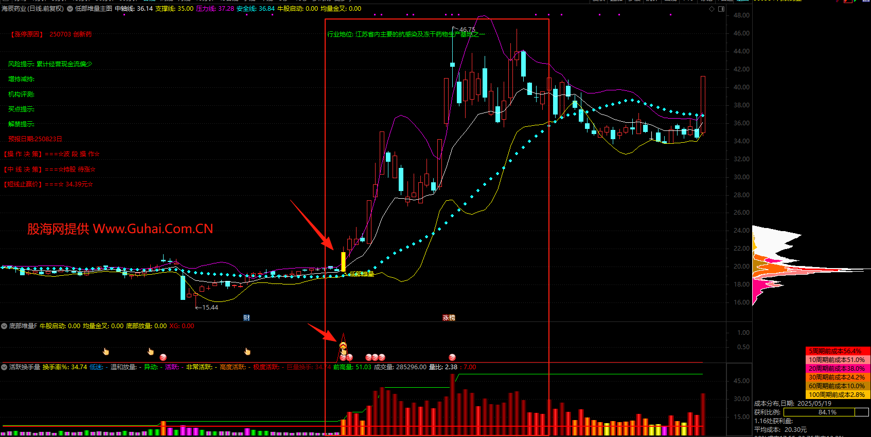This screenshot has width=871, height=437.
Task: Click the 行业地位 industry description text
Action: click(406, 34)
